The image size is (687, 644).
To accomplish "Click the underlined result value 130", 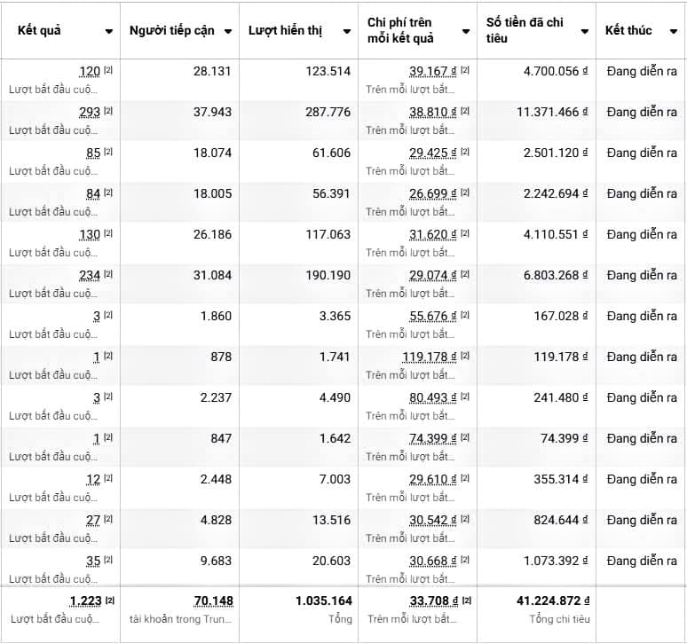I will click(90, 234).
